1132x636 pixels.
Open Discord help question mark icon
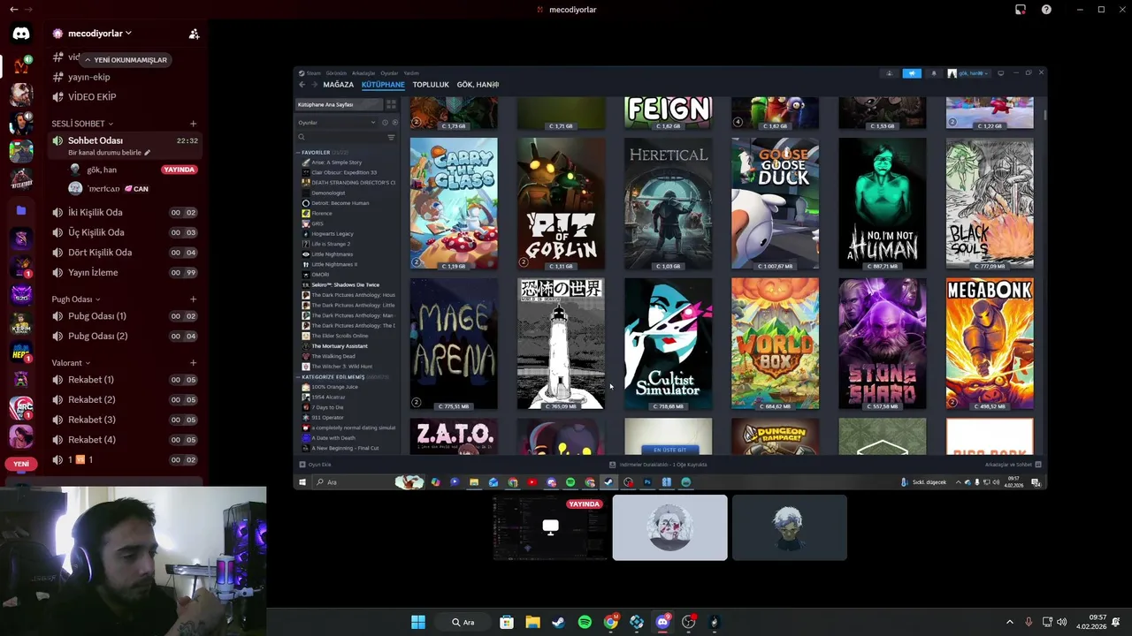[1046, 10]
